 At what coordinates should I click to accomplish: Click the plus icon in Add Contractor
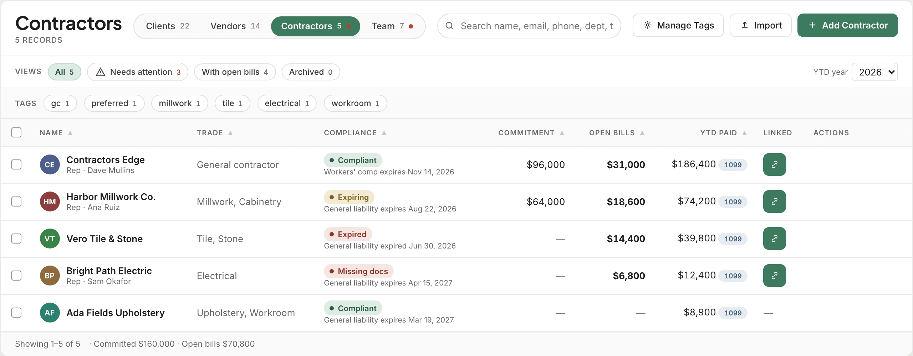coord(812,25)
